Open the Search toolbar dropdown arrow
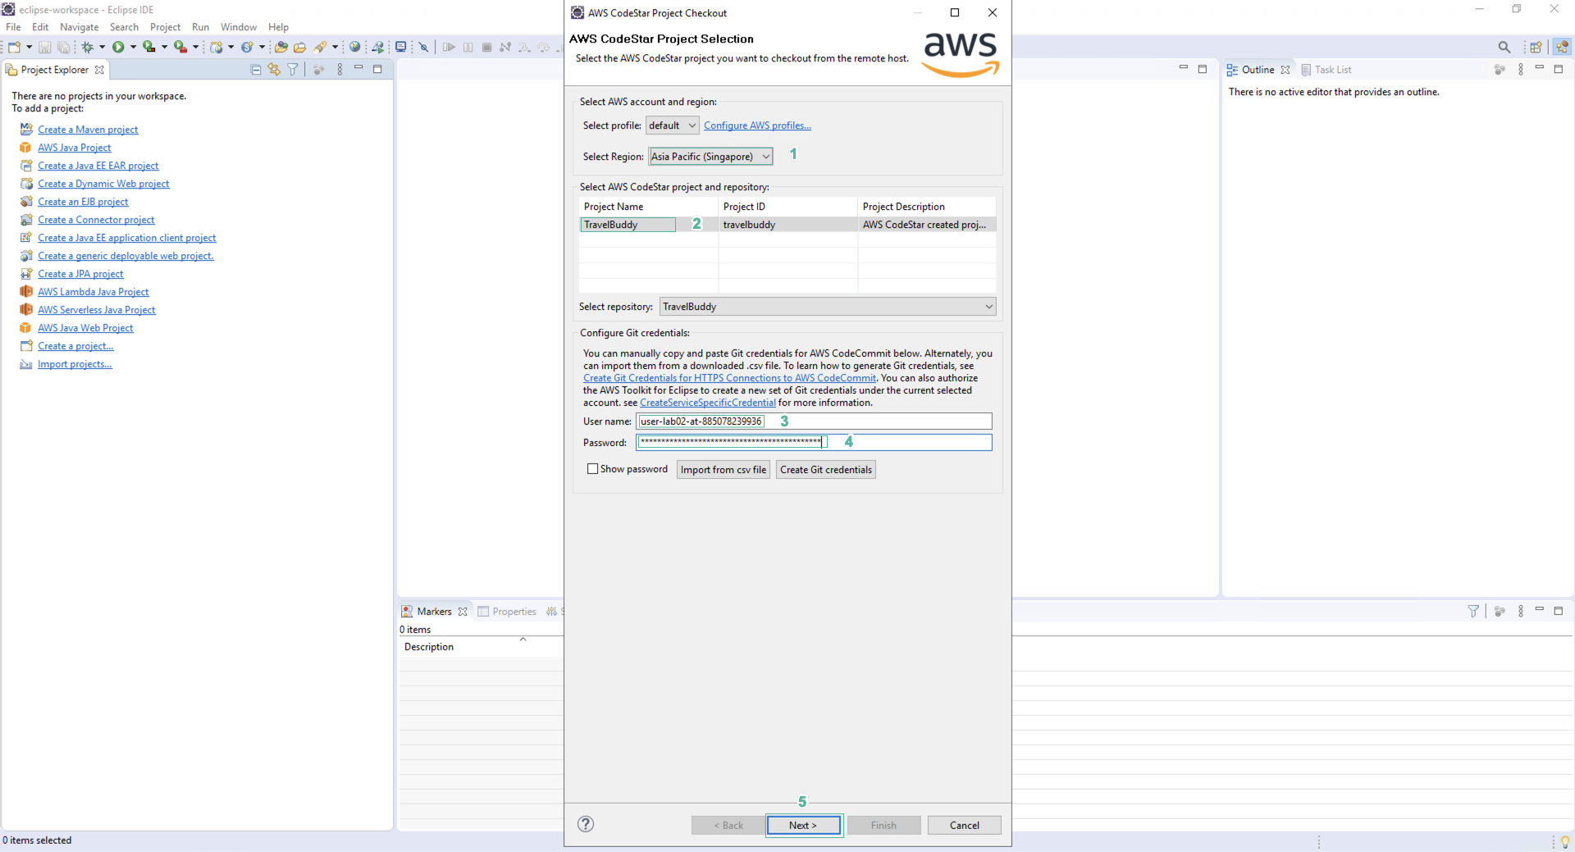Image resolution: width=1575 pixels, height=852 pixels. [x=336, y=47]
